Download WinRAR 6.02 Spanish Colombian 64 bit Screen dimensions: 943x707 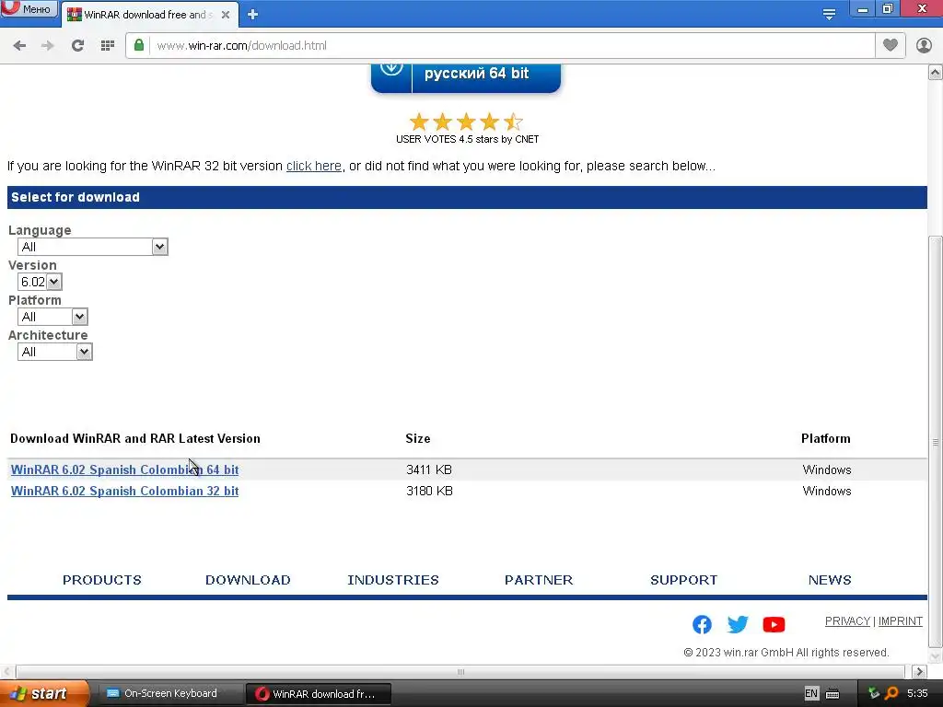coord(124,469)
